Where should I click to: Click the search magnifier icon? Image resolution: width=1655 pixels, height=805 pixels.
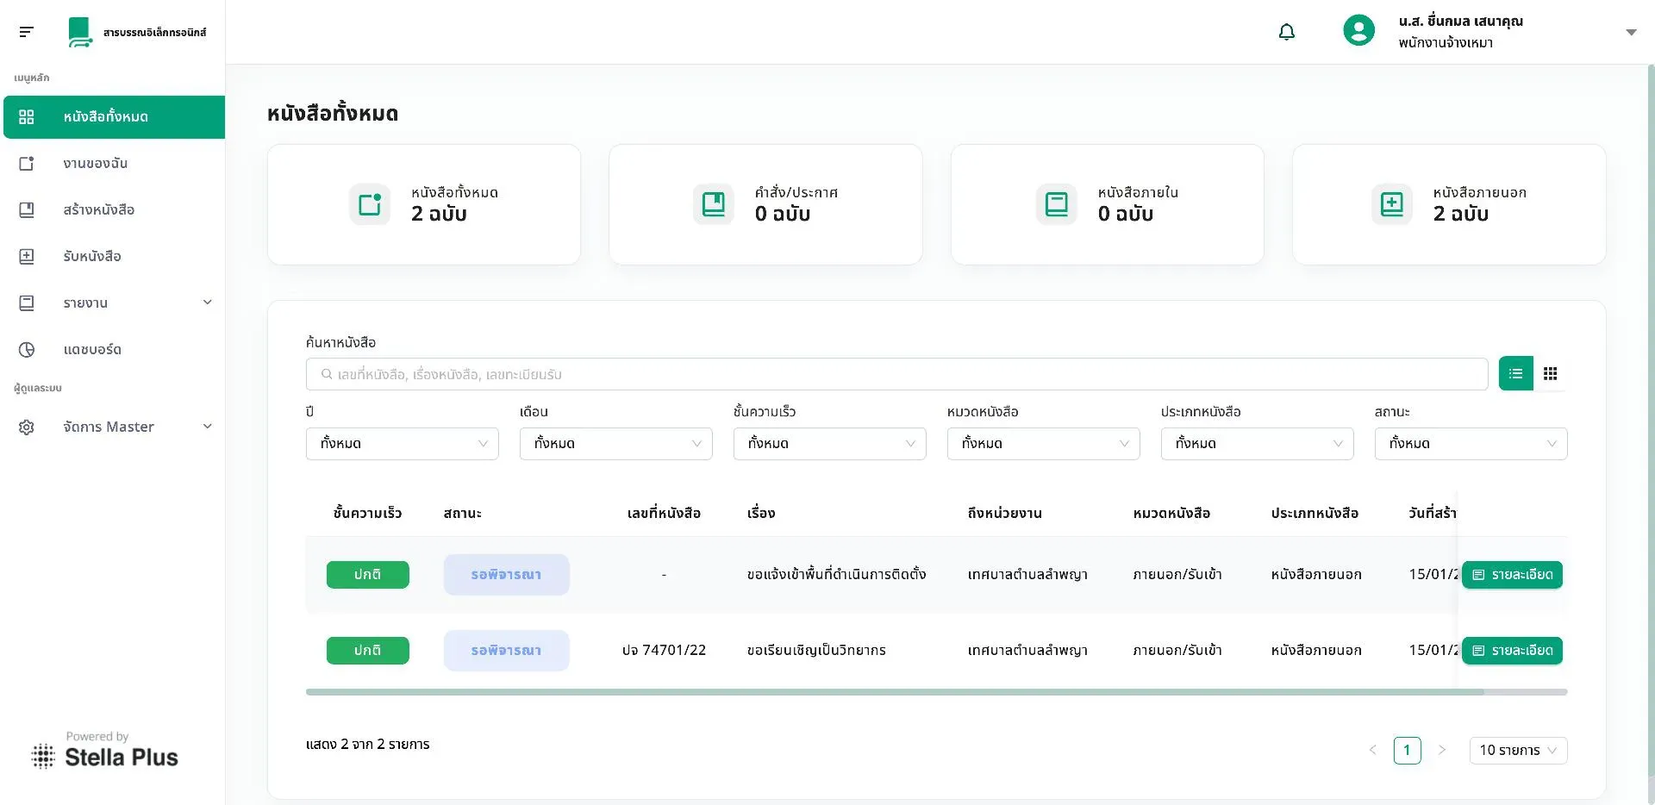(327, 374)
